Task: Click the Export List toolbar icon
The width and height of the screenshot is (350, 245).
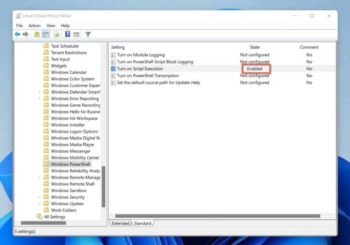Action: tap(56, 35)
